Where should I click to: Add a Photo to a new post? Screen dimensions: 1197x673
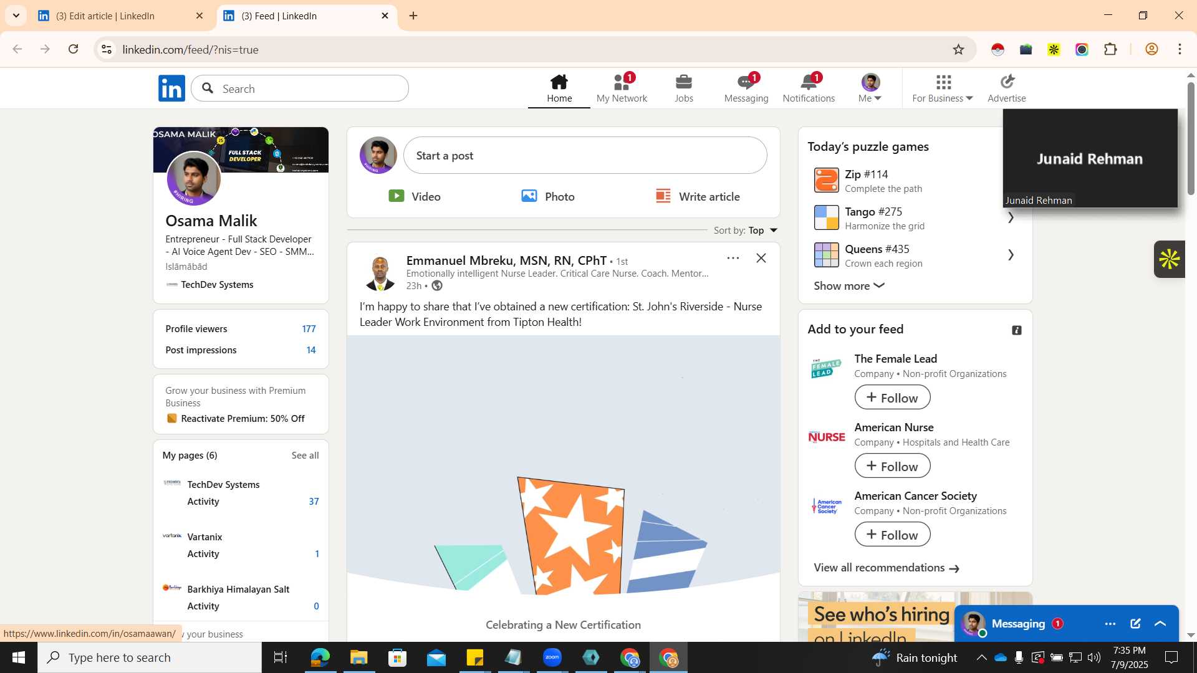tap(548, 196)
